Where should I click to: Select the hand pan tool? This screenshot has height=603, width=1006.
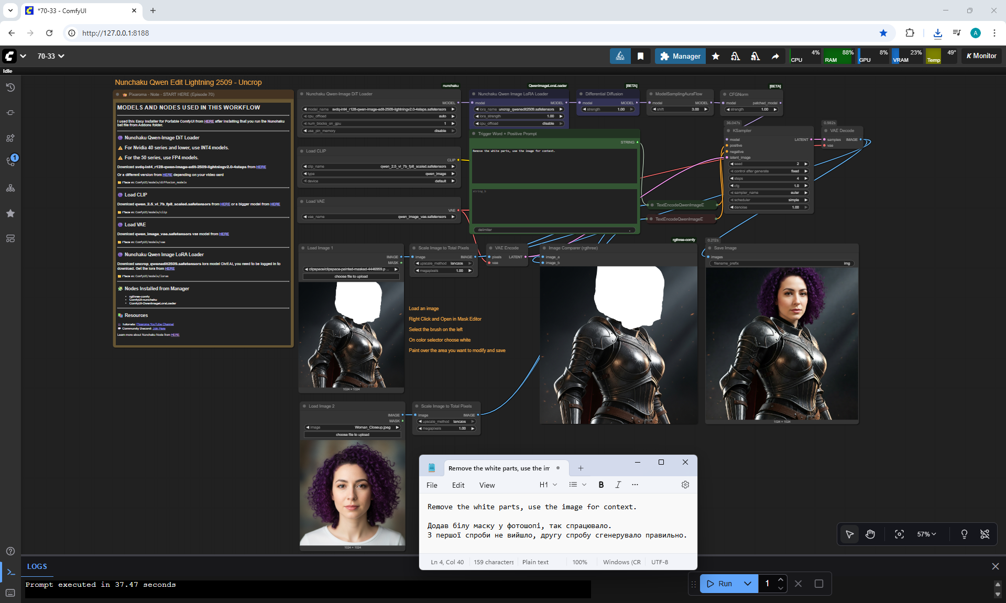(x=870, y=534)
